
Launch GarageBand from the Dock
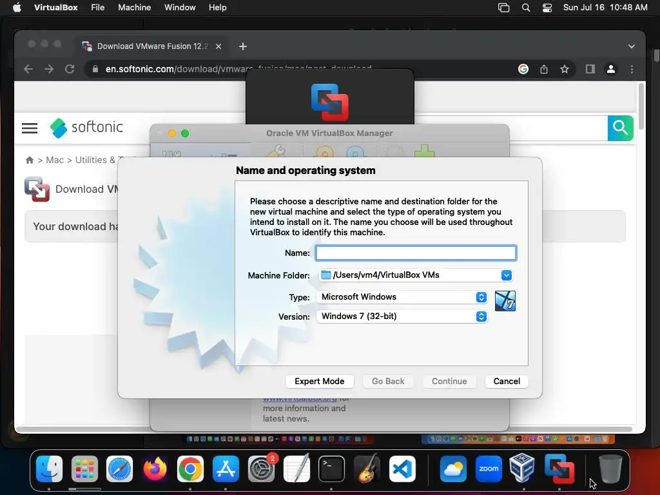click(367, 469)
